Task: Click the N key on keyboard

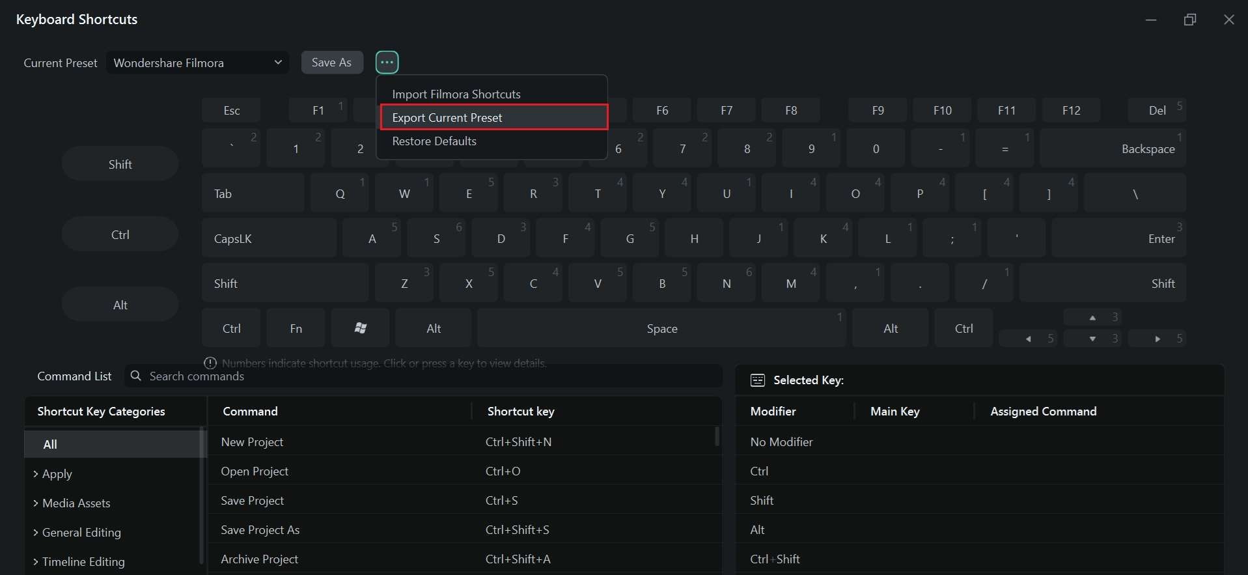Action: 726,283
